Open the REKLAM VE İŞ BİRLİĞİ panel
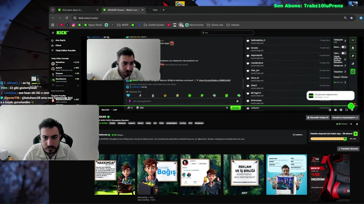Image resolution: width=364 pixels, height=204 pixels. tap(244, 175)
